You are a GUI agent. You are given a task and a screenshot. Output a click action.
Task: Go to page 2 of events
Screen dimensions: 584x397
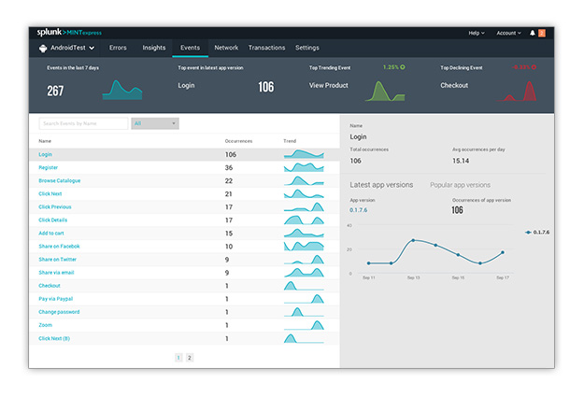click(x=189, y=358)
